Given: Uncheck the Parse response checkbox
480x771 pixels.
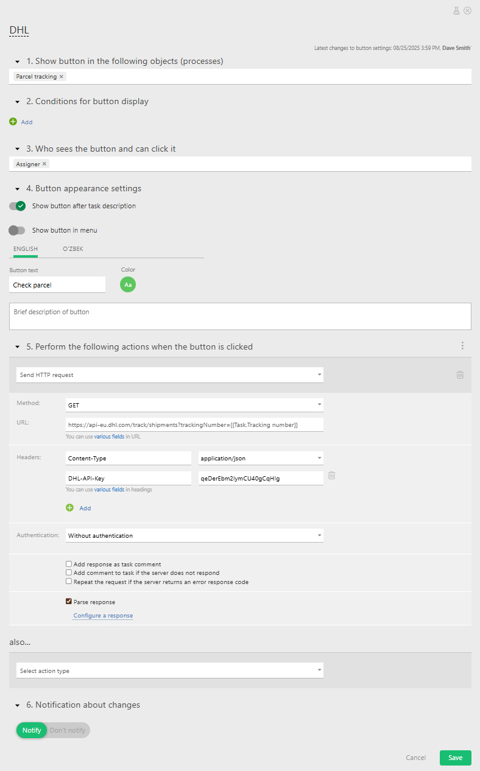Looking at the screenshot, I should coord(69,602).
